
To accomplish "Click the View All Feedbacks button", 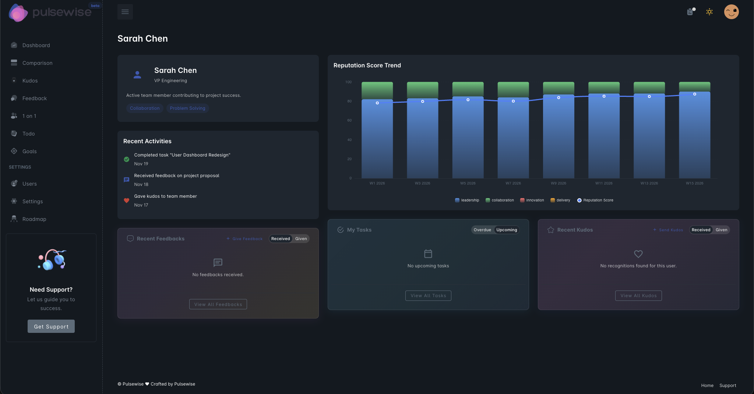I will click(218, 304).
